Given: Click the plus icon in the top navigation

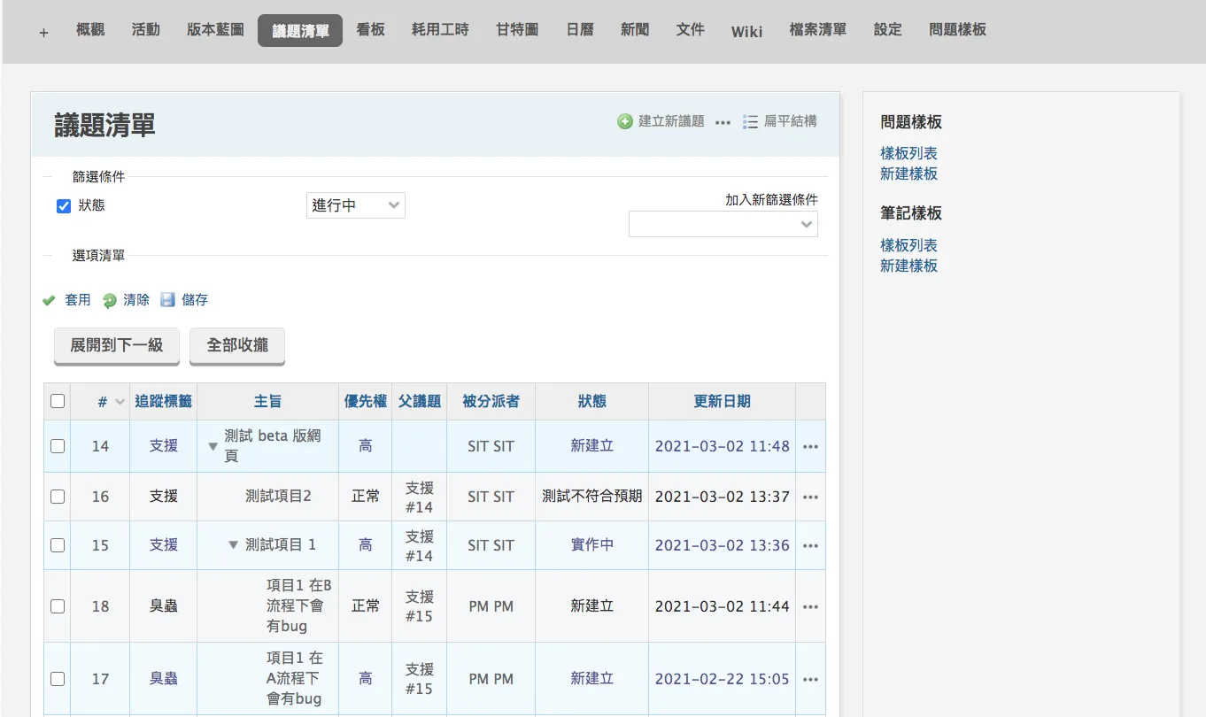Looking at the screenshot, I should (43, 32).
